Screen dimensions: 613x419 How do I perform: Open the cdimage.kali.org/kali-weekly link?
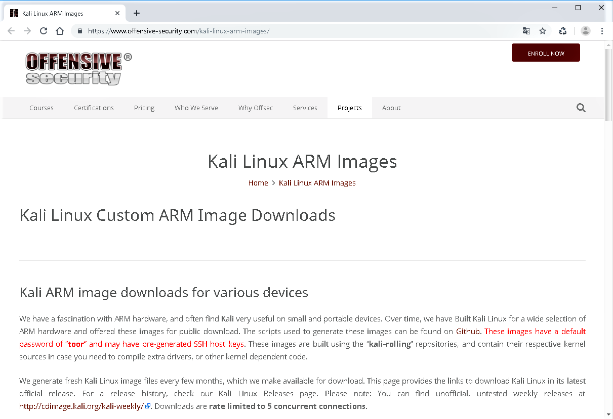(x=81, y=406)
